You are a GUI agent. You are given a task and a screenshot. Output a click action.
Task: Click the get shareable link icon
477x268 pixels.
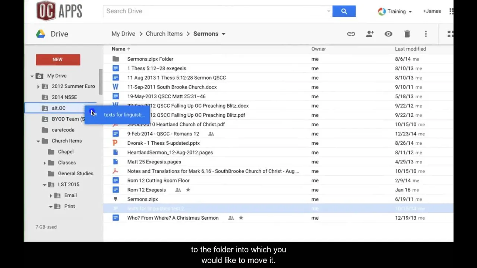click(x=351, y=34)
